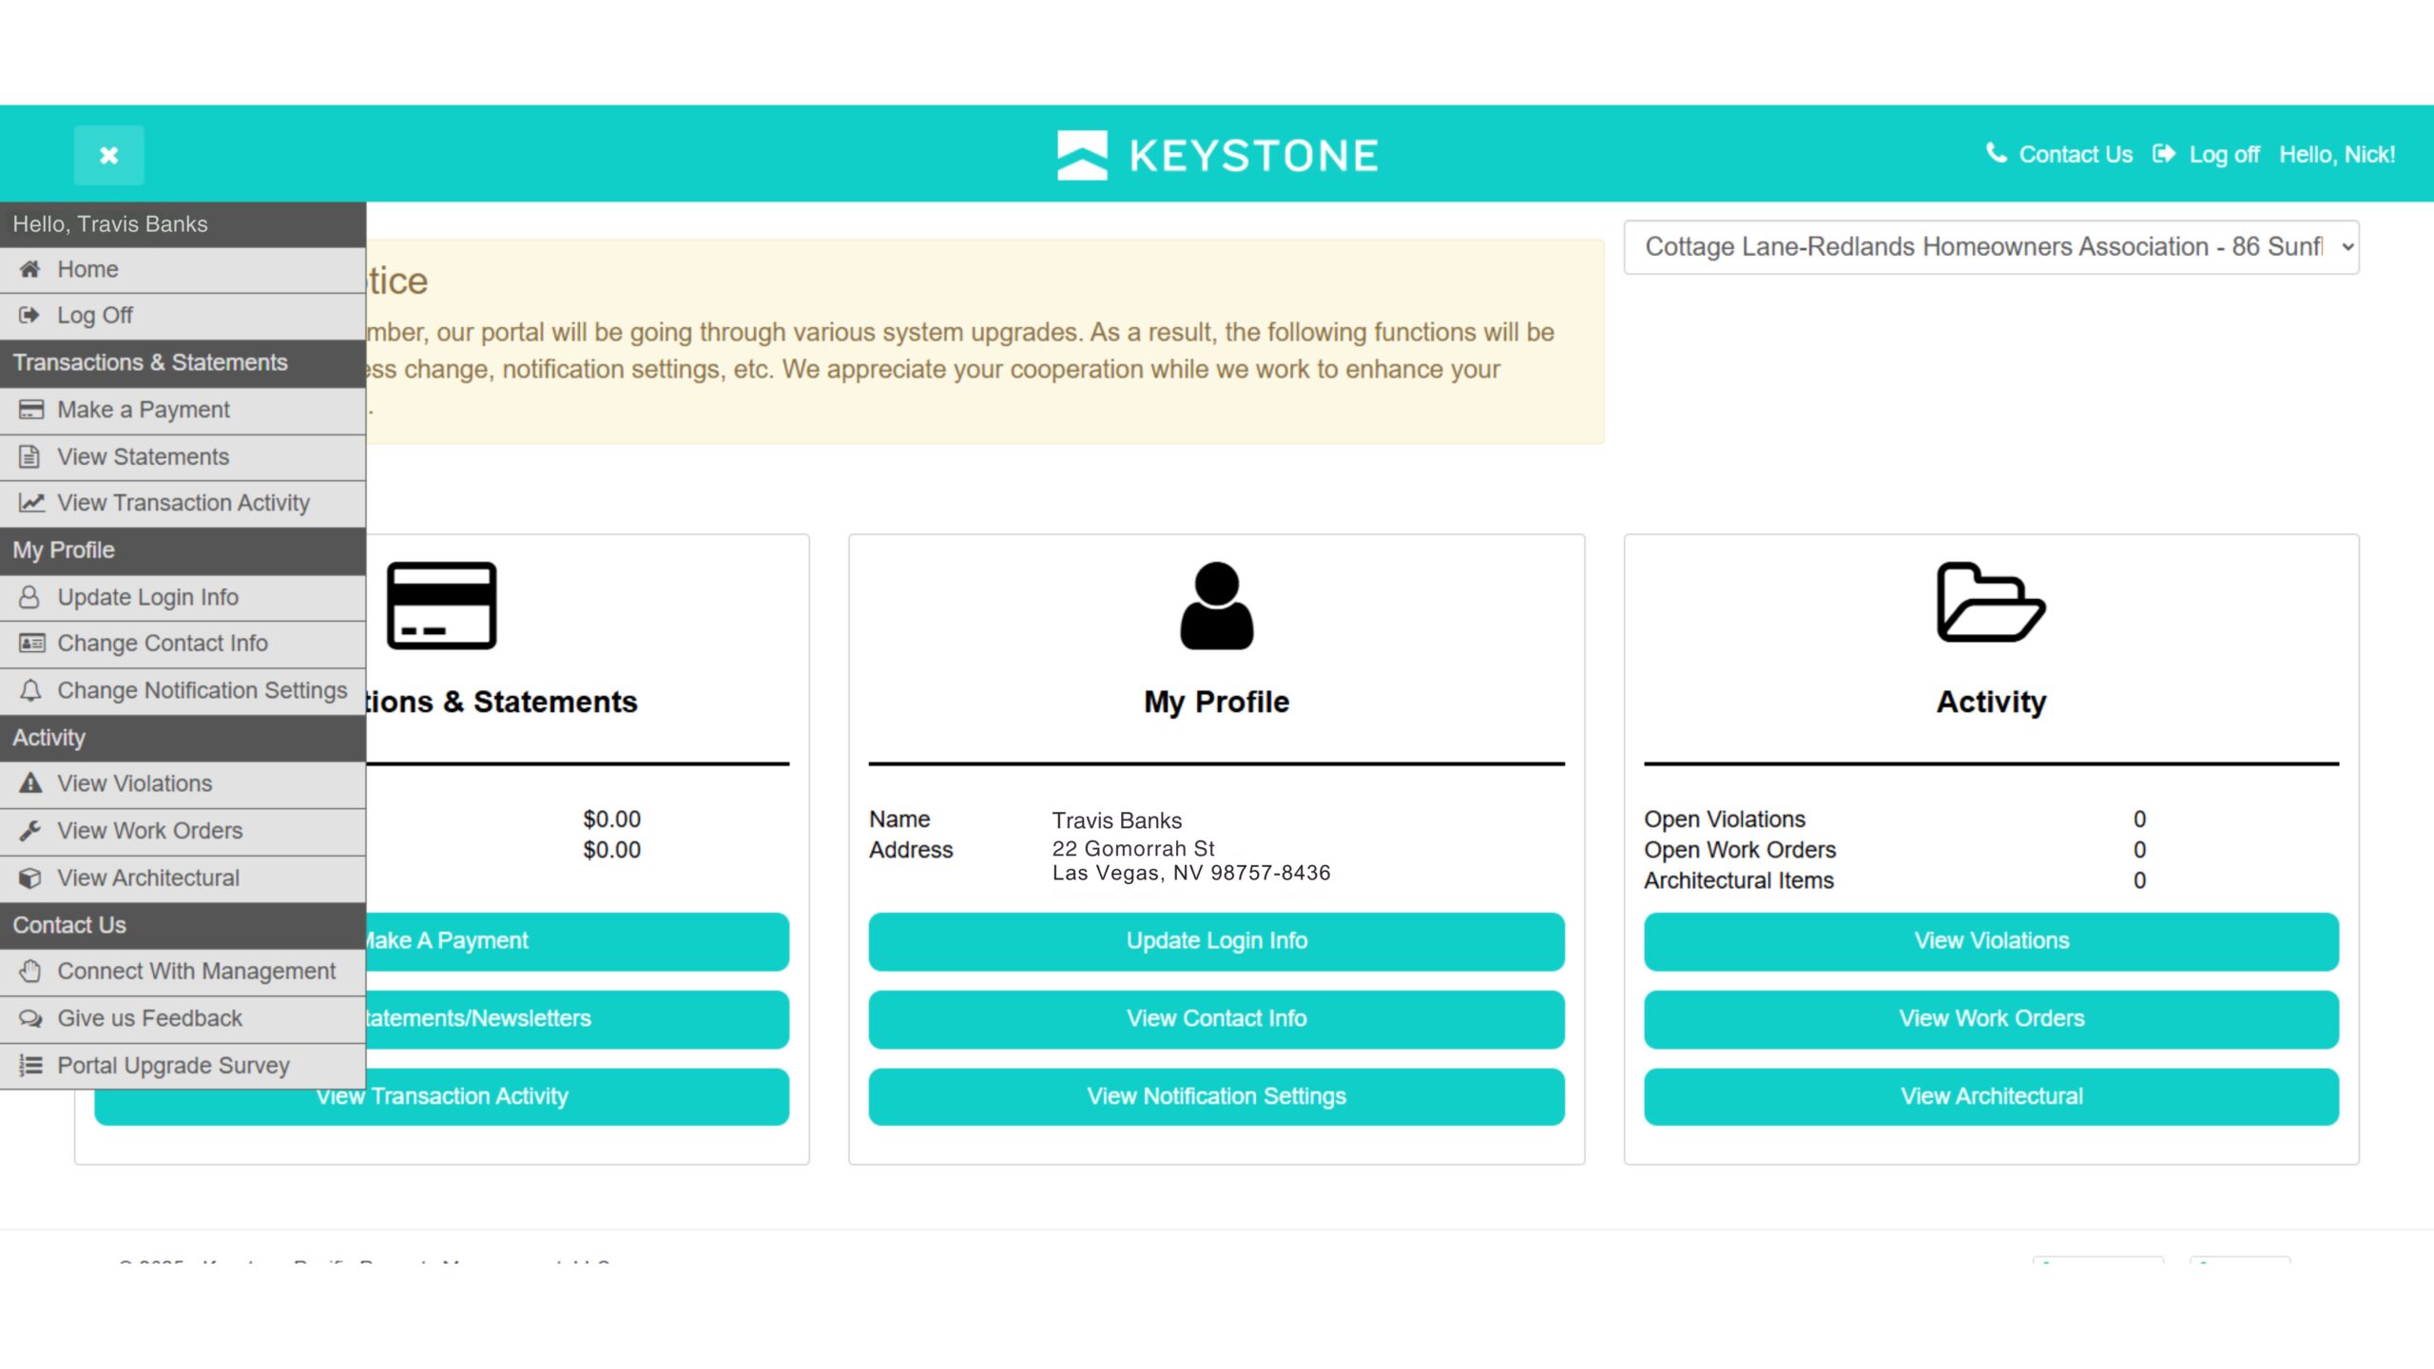Click the Update Login Info card button

[1216, 941]
